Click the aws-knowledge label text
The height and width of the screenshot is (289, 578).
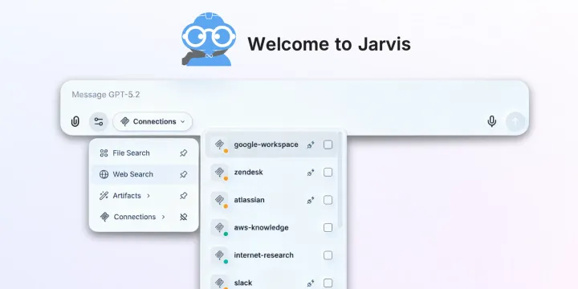(262, 228)
